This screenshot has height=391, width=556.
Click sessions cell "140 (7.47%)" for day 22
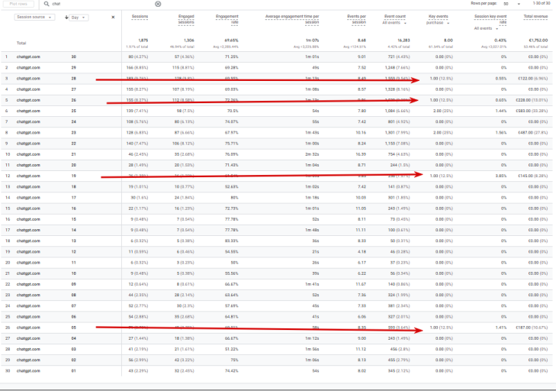137,144
